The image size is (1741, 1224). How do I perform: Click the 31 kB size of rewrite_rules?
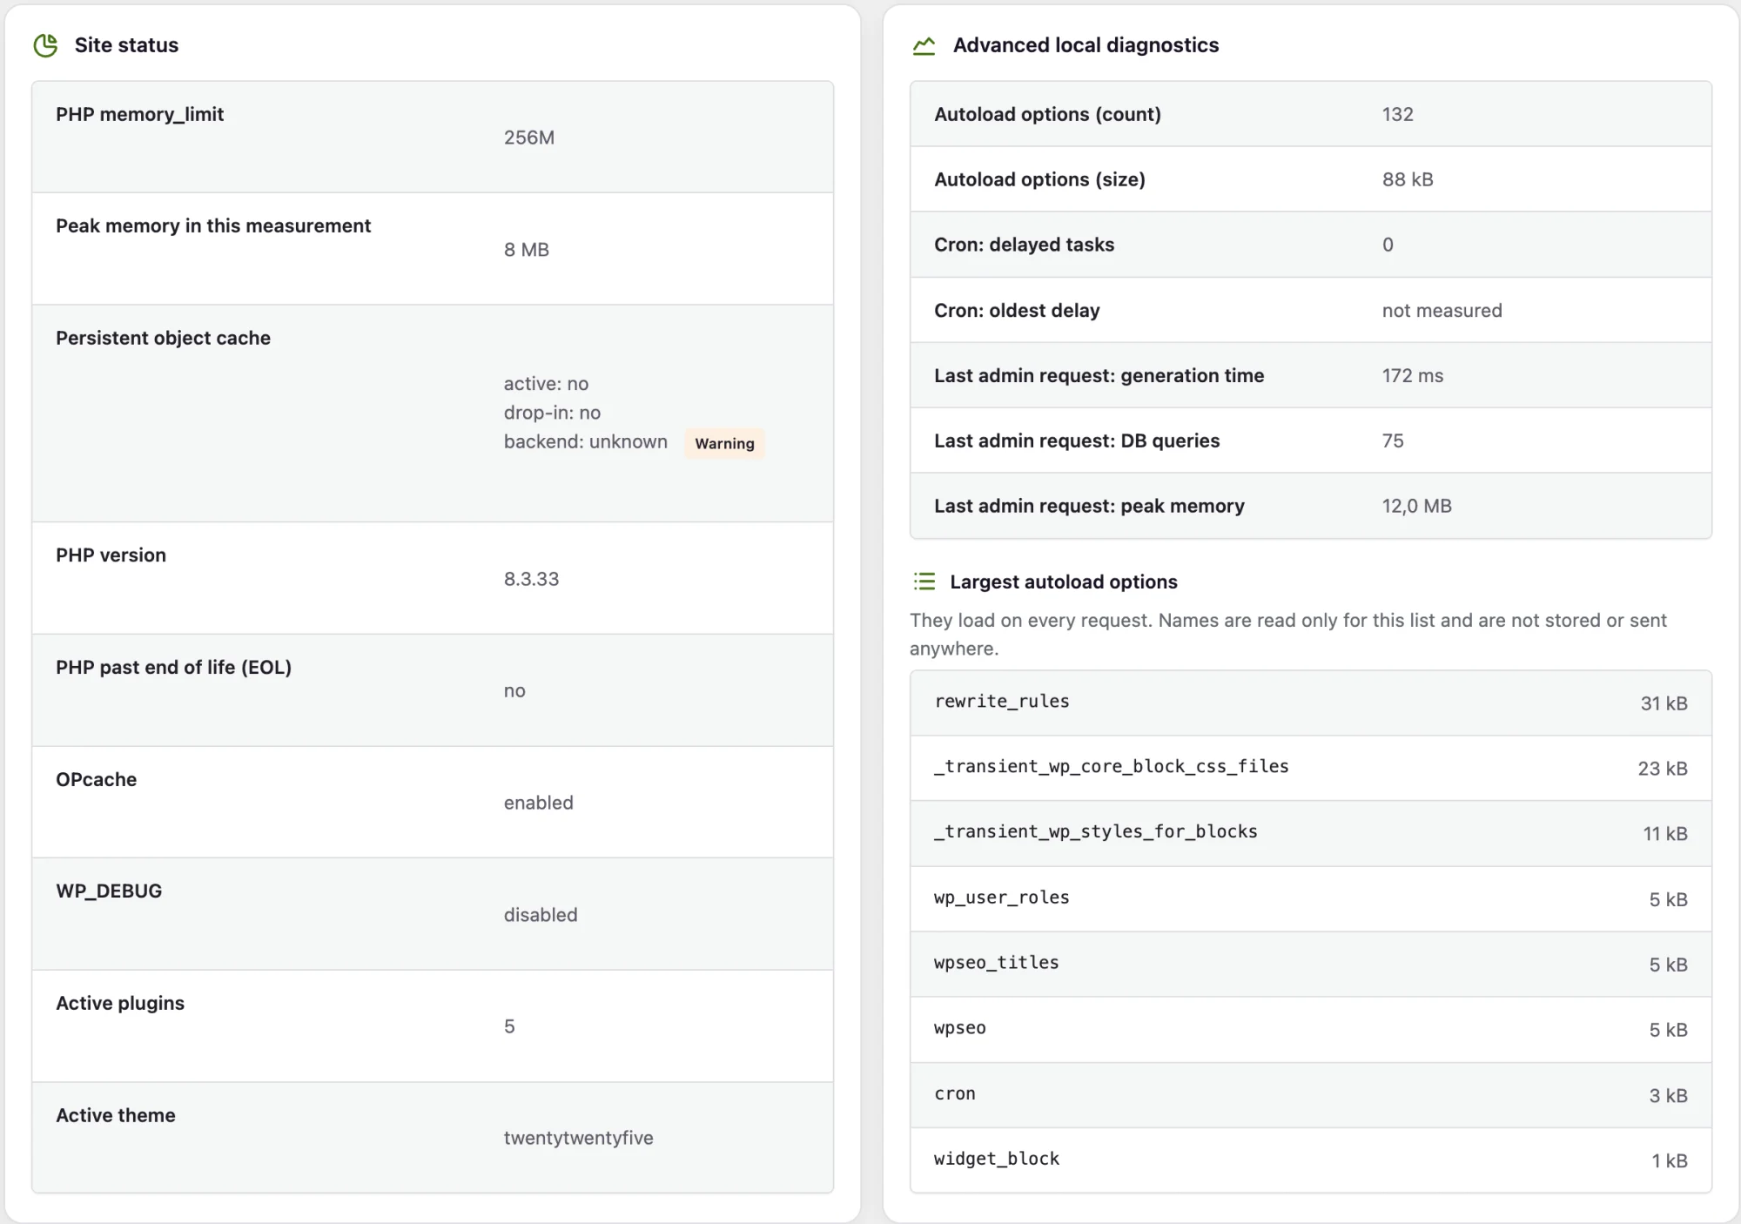pyautogui.click(x=1664, y=703)
